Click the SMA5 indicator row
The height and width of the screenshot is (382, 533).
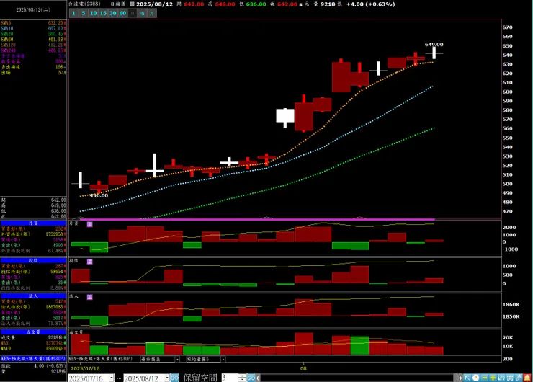(x=33, y=23)
